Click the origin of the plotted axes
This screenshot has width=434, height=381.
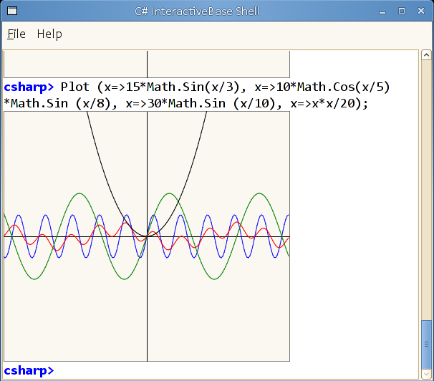[147, 236]
